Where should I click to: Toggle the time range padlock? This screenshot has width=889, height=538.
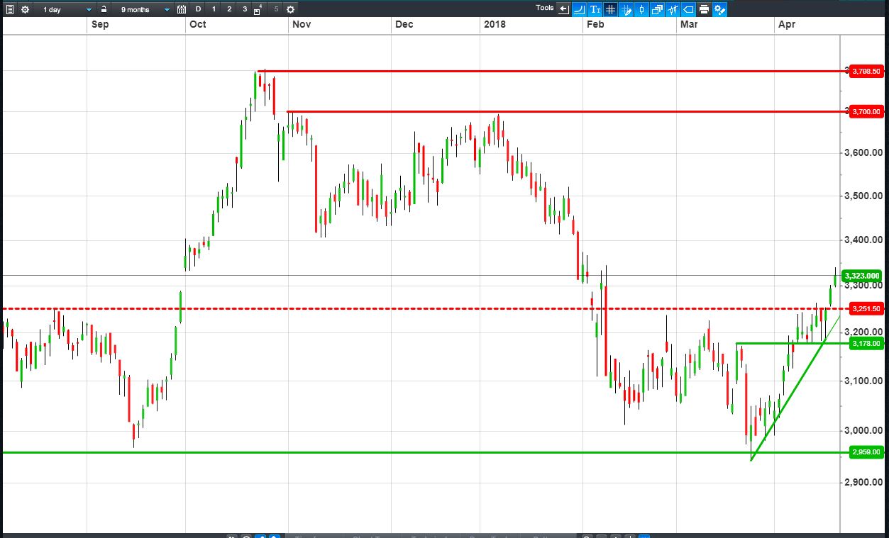pos(104,9)
